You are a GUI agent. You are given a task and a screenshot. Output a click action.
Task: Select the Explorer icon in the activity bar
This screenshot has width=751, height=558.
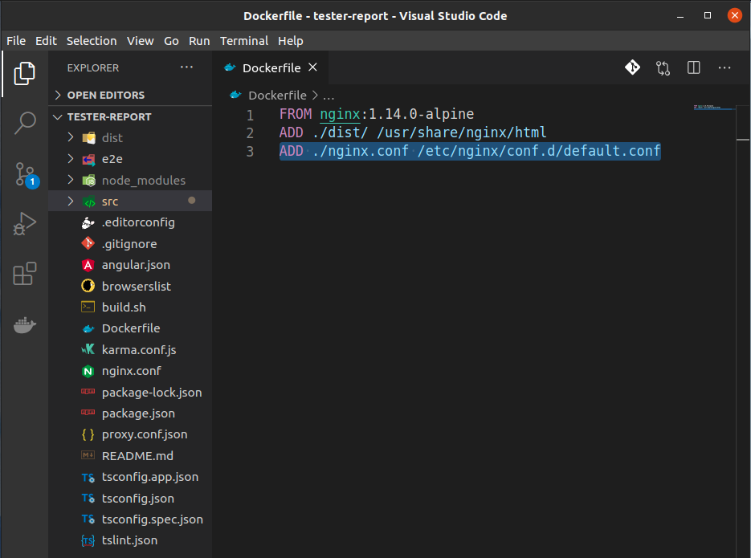24,73
